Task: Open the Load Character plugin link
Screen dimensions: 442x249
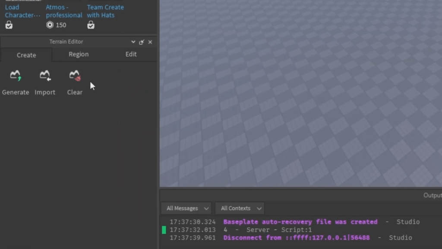Action: (x=22, y=11)
